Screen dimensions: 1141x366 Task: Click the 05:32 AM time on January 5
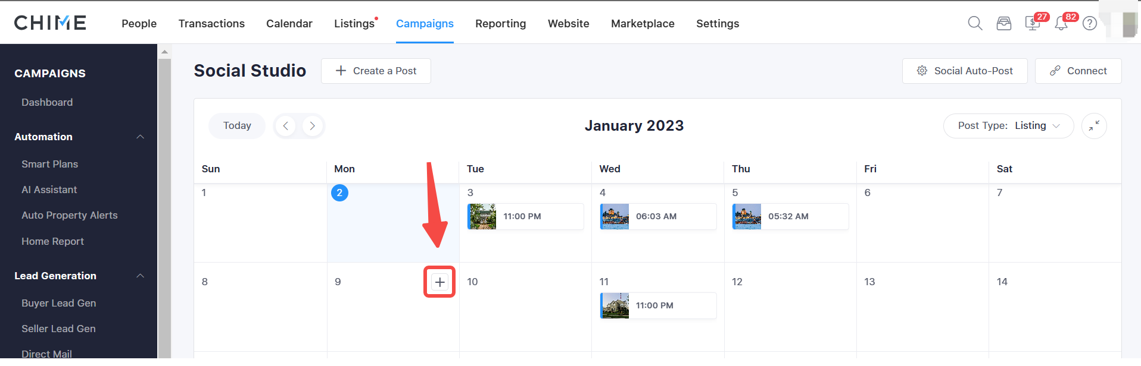pos(788,216)
